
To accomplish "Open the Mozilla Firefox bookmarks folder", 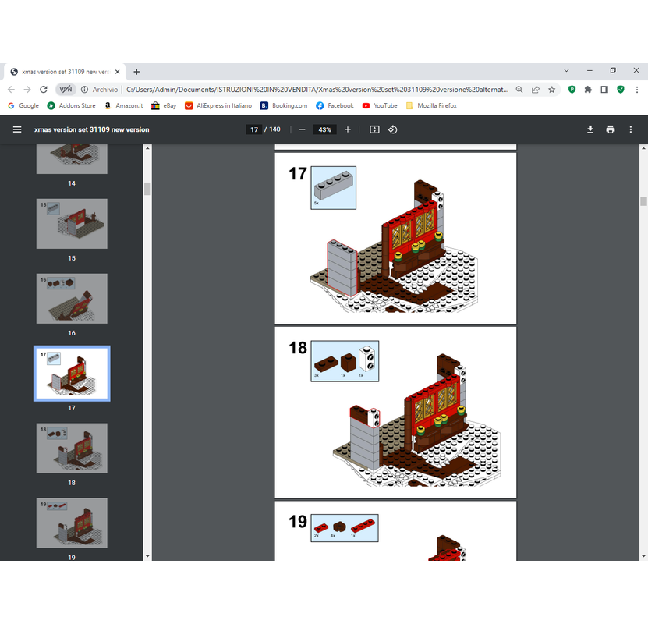I will (431, 106).
